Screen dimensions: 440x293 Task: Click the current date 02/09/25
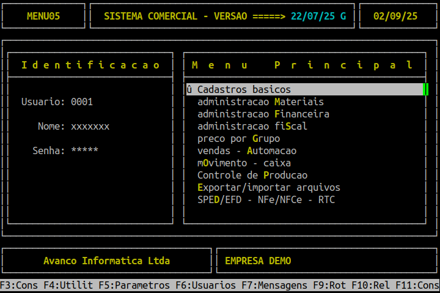tap(395, 16)
